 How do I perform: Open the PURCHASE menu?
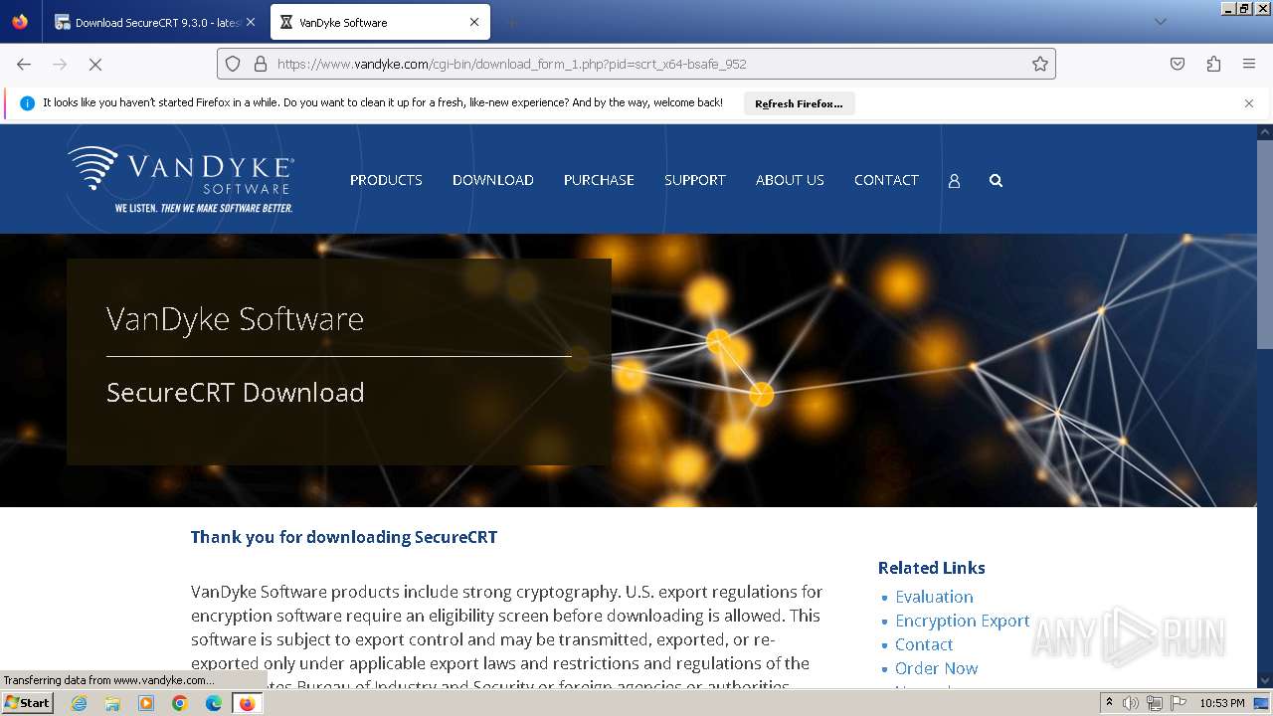tap(599, 180)
